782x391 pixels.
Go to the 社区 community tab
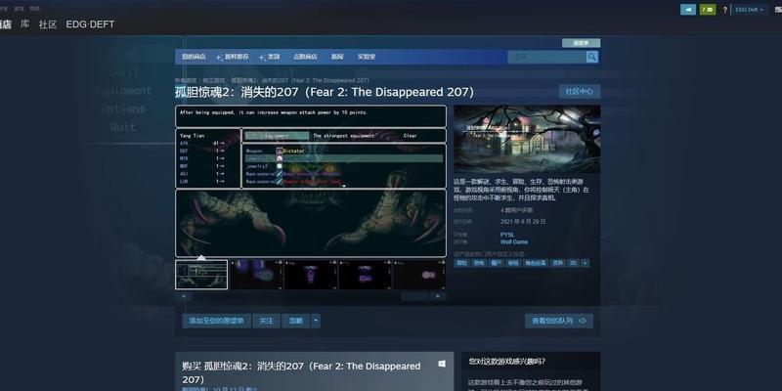pyautogui.click(x=48, y=24)
